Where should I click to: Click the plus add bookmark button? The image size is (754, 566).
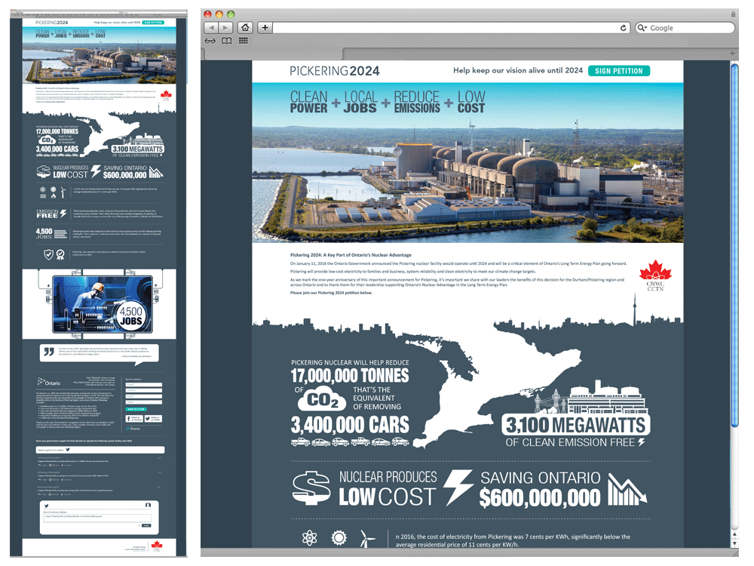tap(265, 28)
